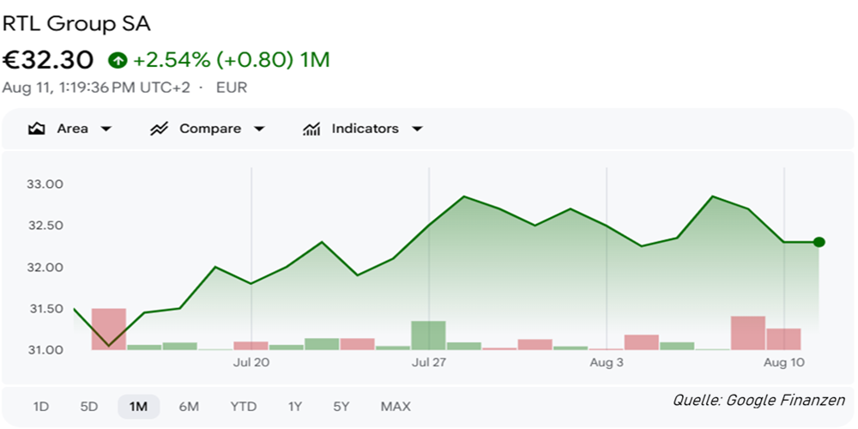
Task: Select the 1M time range
Action: pyautogui.click(x=138, y=407)
